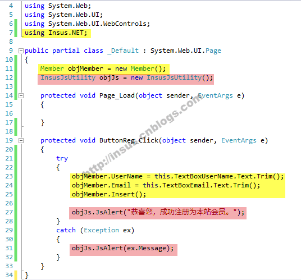Click line number 7

[x=11, y=33]
